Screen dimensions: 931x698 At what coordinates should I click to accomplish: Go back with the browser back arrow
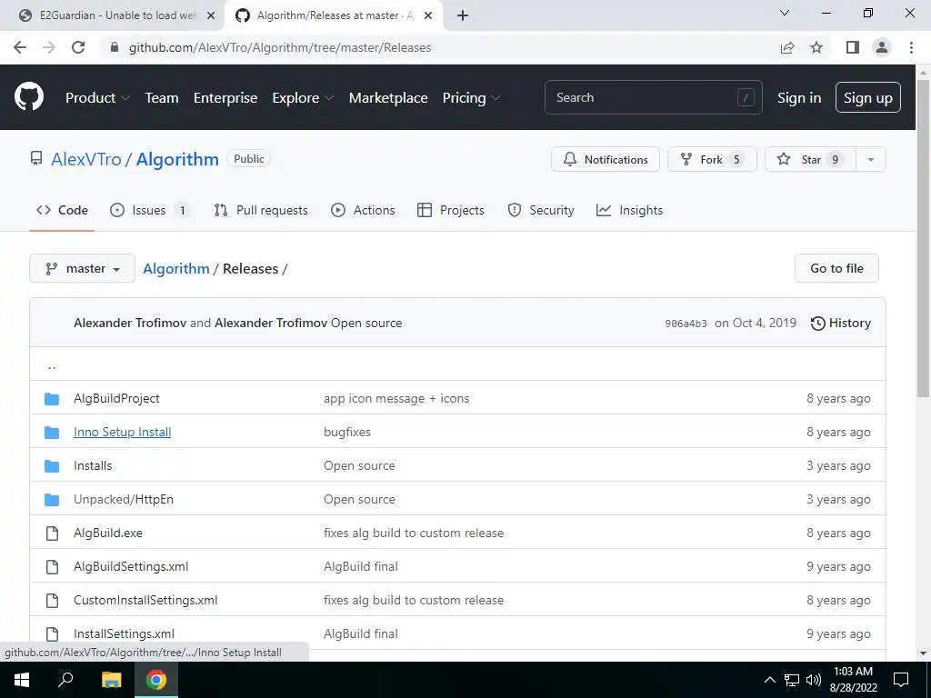coord(20,47)
